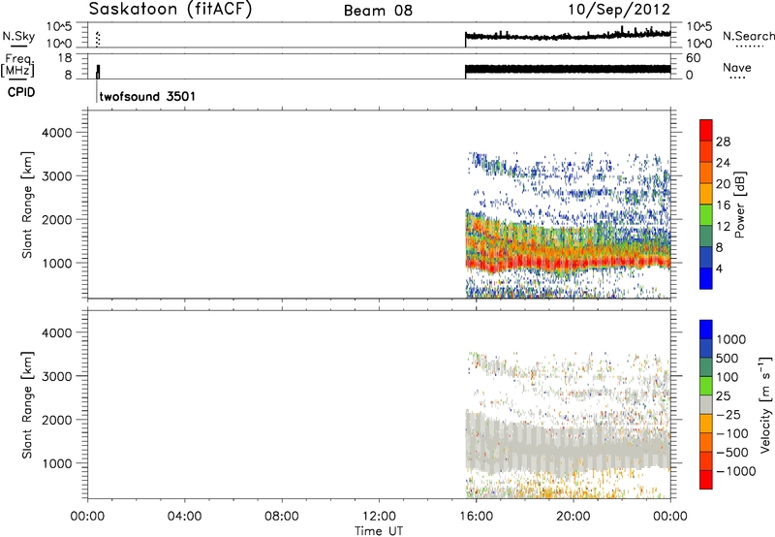This screenshot has width=775, height=537.
Task: Click the 08:00 time axis label
Action: pos(281,517)
